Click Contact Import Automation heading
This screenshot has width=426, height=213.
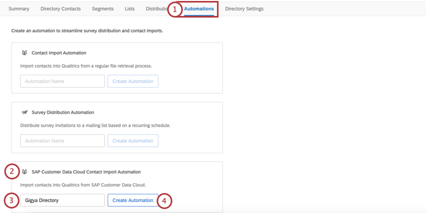click(59, 53)
